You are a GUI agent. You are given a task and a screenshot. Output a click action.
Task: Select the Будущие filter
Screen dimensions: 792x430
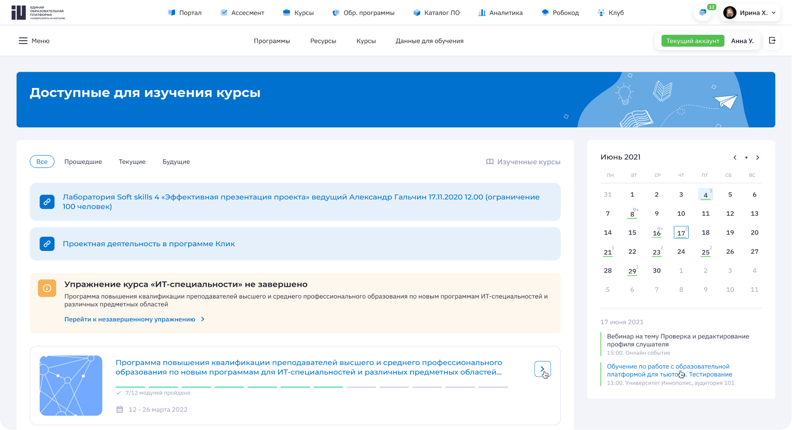coord(176,162)
